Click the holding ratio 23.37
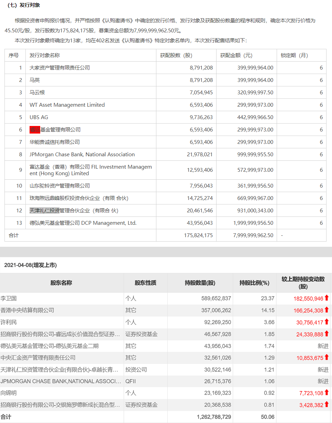 pos(268,298)
